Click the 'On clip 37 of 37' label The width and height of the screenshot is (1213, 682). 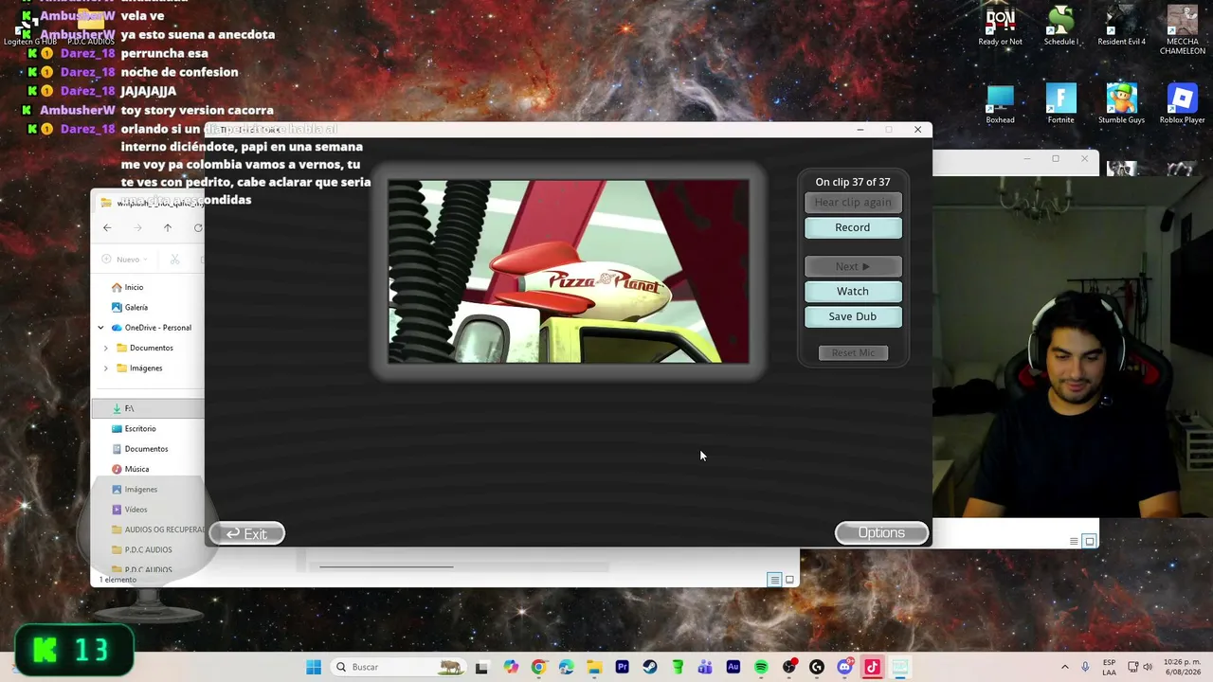tap(853, 182)
